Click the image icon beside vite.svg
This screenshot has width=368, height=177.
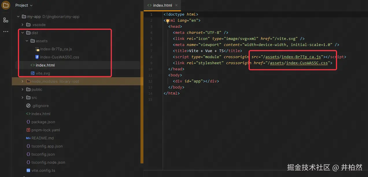coord(33,73)
